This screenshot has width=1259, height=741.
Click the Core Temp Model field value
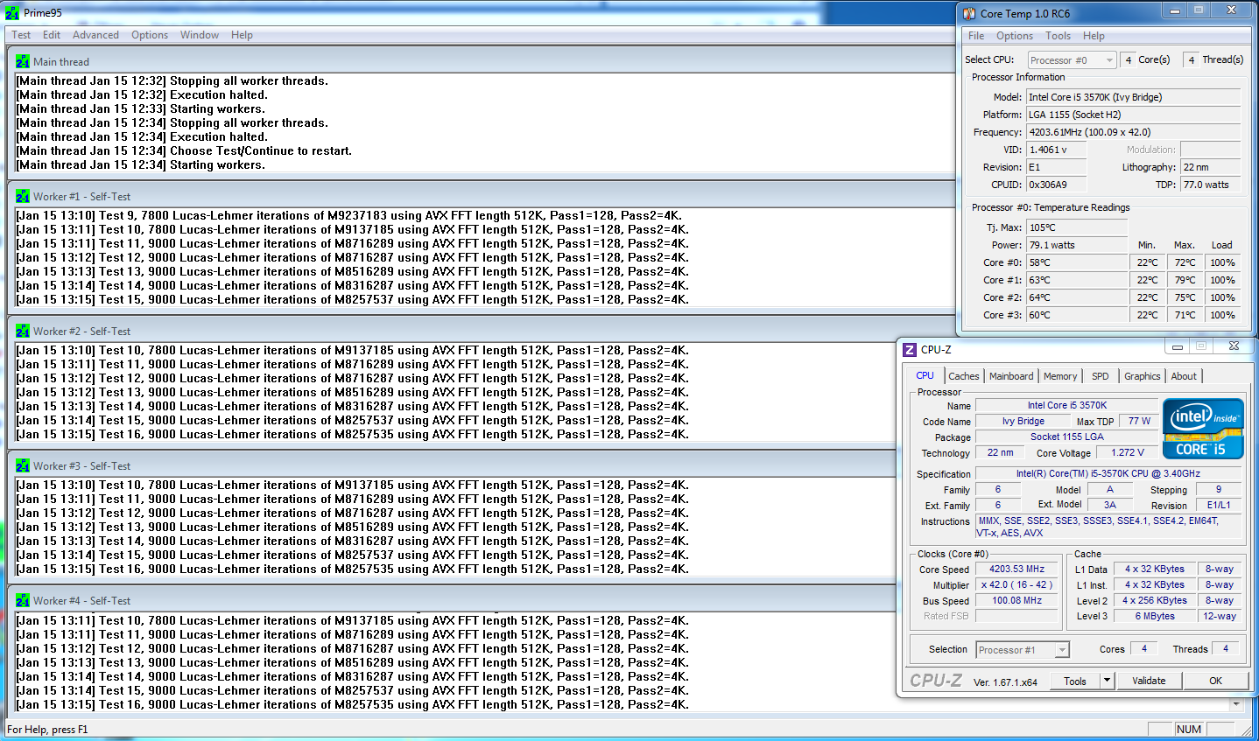coord(1134,97)
